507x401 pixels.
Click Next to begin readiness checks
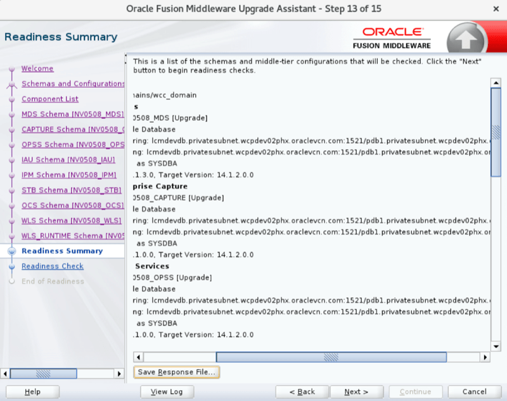coord(356,391)
